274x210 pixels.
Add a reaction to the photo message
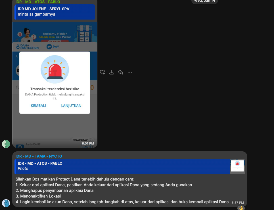103,72
